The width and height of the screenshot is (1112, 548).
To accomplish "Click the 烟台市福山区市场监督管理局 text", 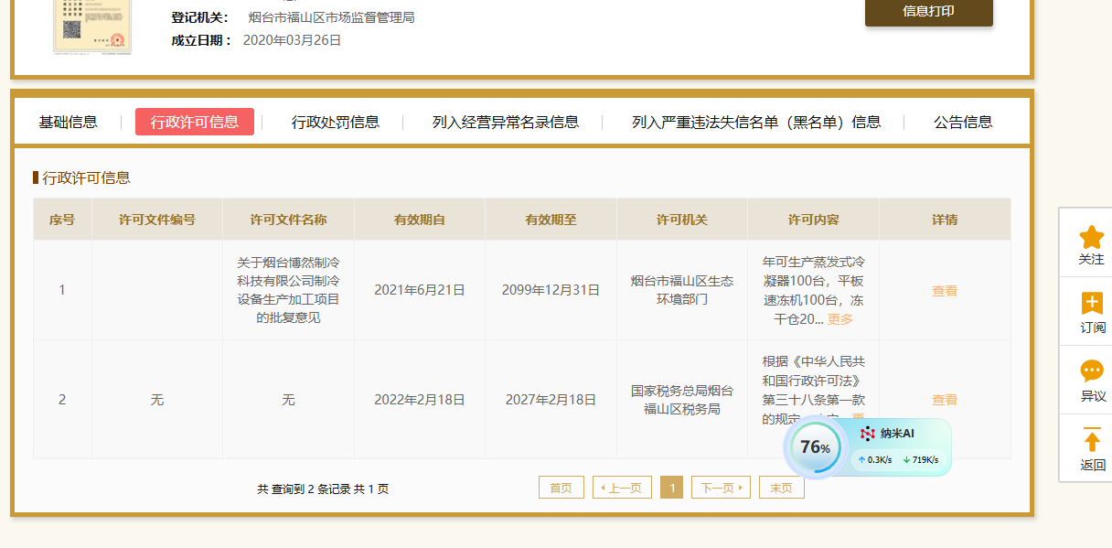I will (331, 17).
